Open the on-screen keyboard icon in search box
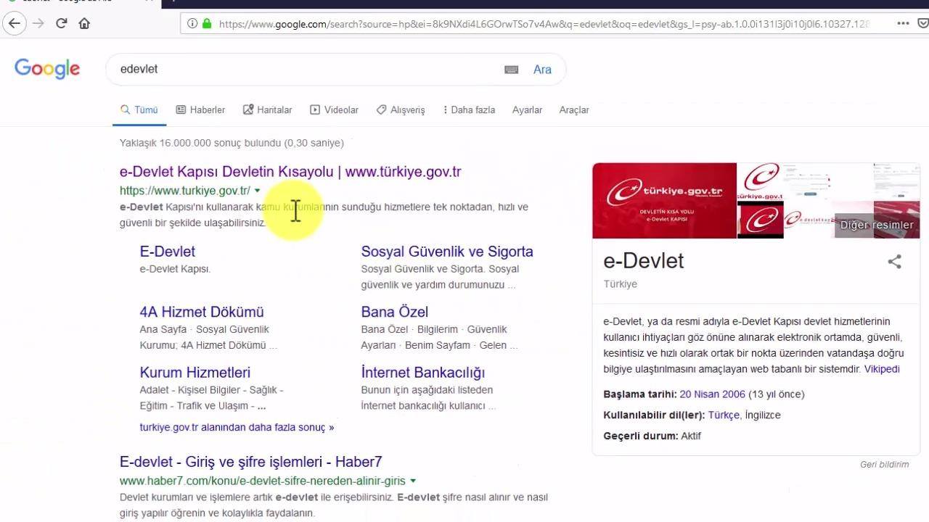Viewport: 929px width, 522px height. coord(512,70)
